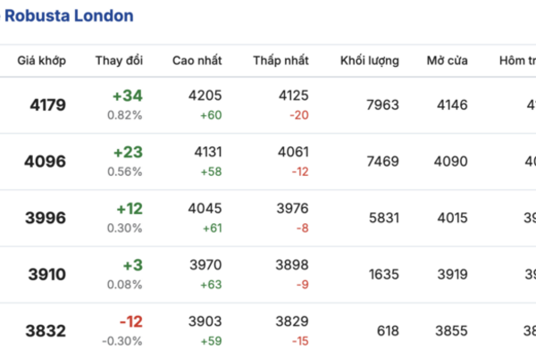Sort by the Giá khớp column header

(41, 61)
